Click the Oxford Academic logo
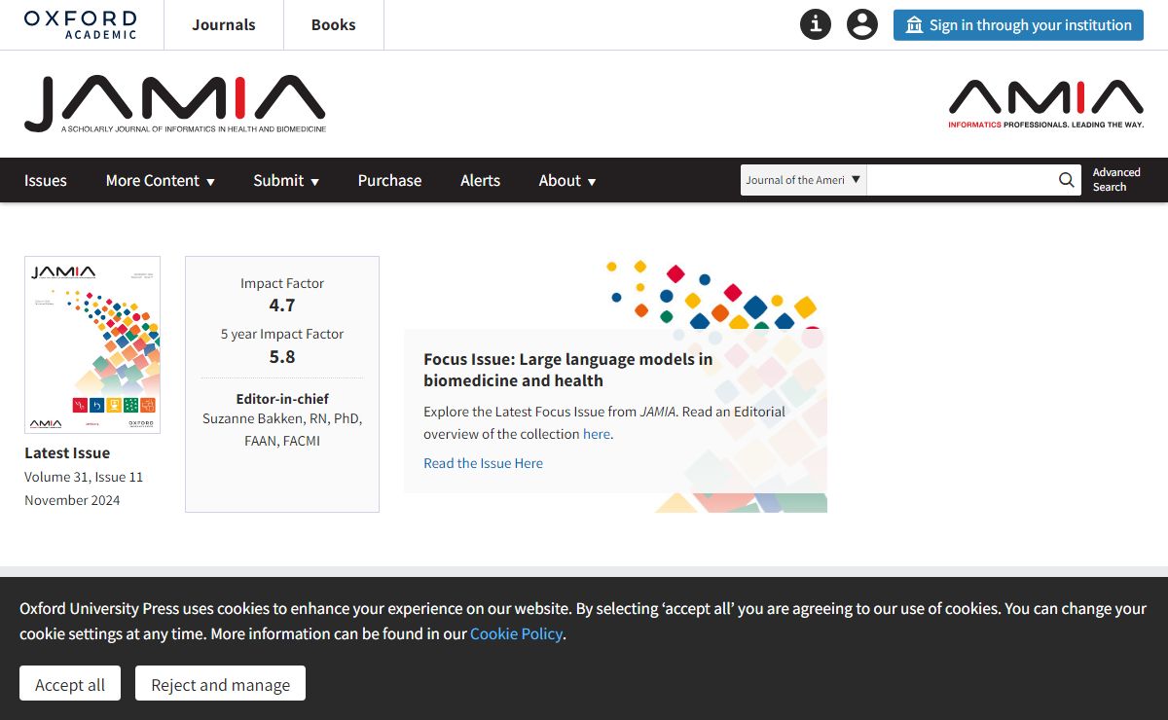1168x720 pixels. pos(80,24)
